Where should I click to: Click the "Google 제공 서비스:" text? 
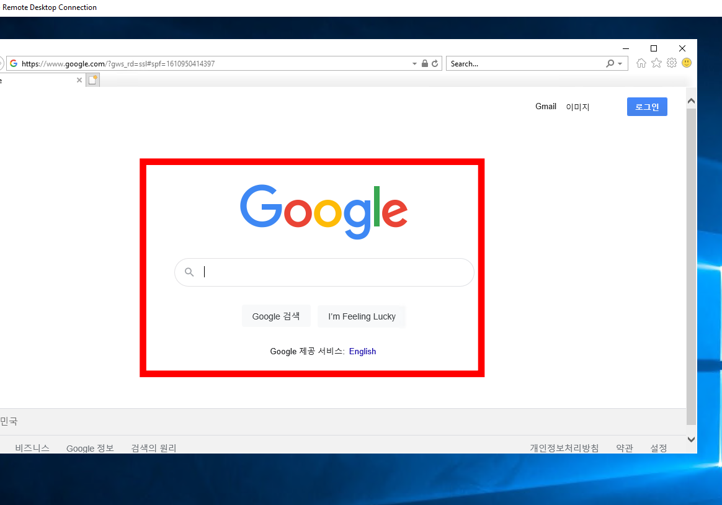coord(307,351)
